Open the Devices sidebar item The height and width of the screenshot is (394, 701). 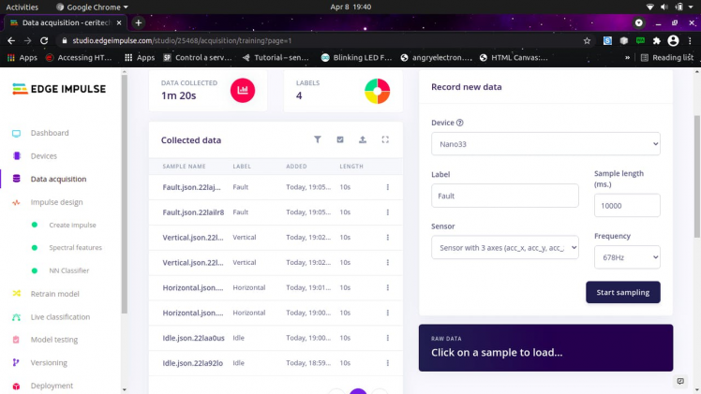44,156
